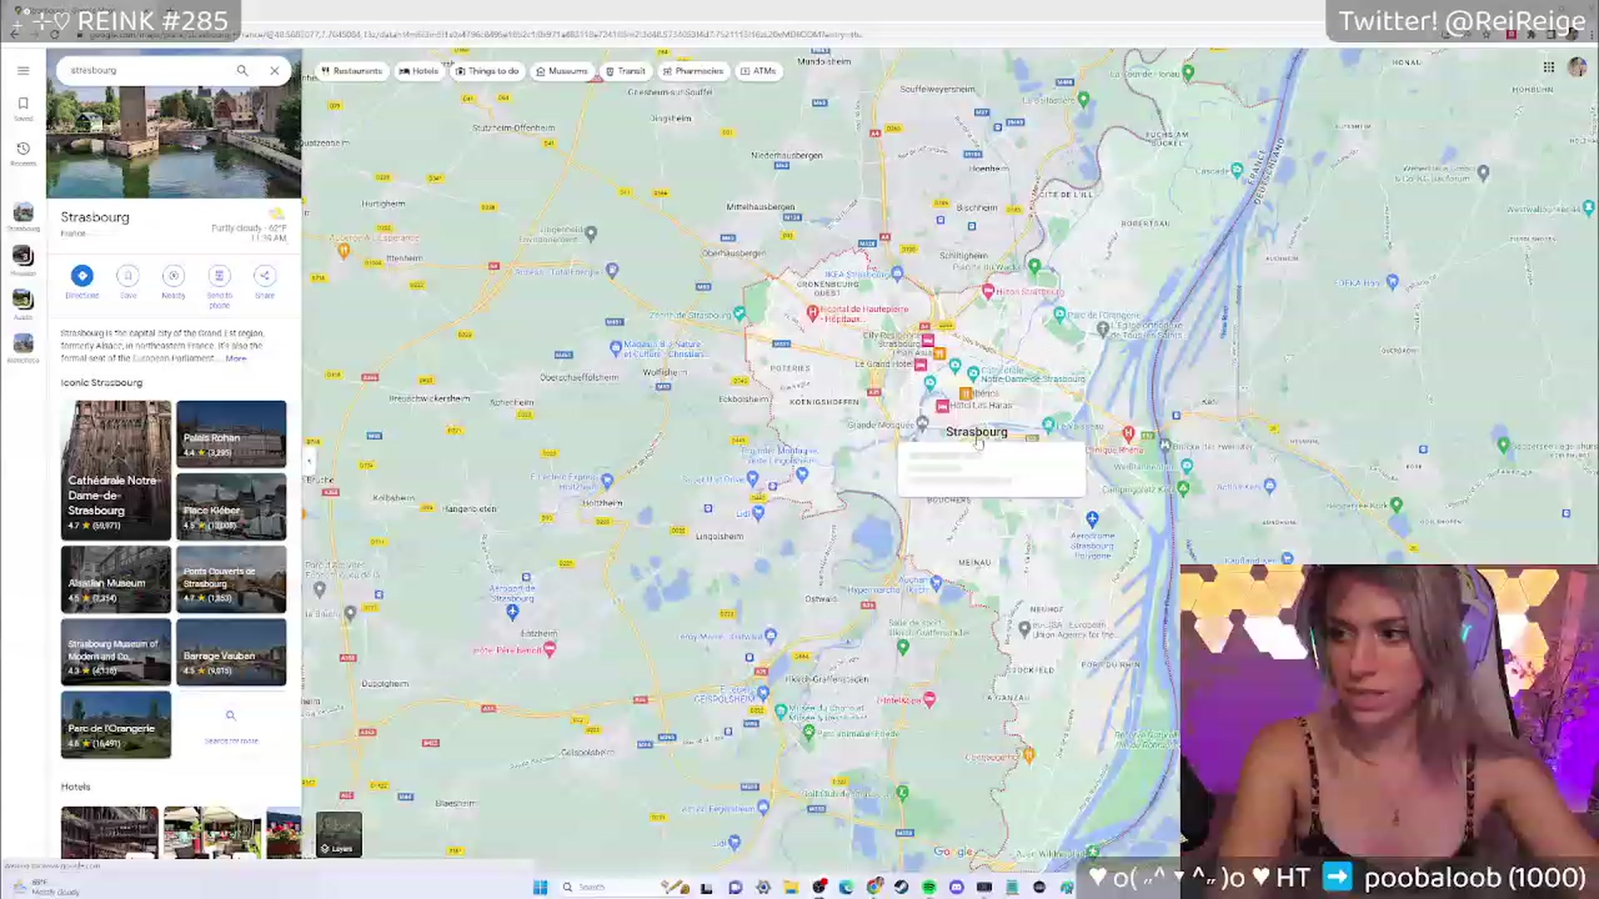
Task: Share the Strasbourg place
Action: 265,281
